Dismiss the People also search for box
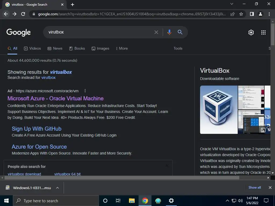Screen dimensions: 275x206 (x=167, y=165)
